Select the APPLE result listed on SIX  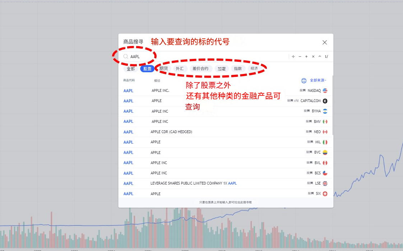(x=226, y=194)
